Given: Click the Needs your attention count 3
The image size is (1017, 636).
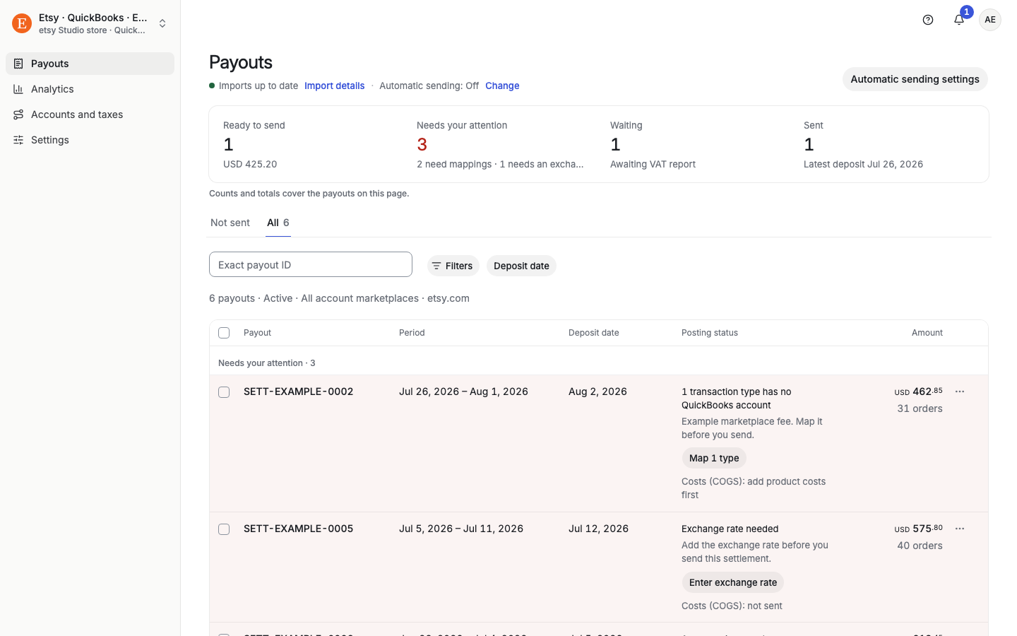Looking at the screenshot, I should (422, 144).
